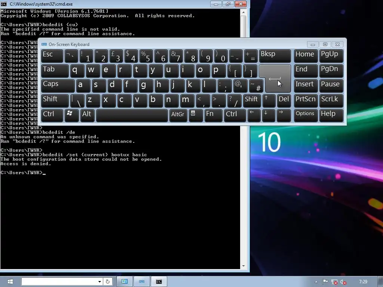Image resolution: width=383 pixels, height=287 pixels.
Task: Click the Insert key
Action: (x=306, y=86)
